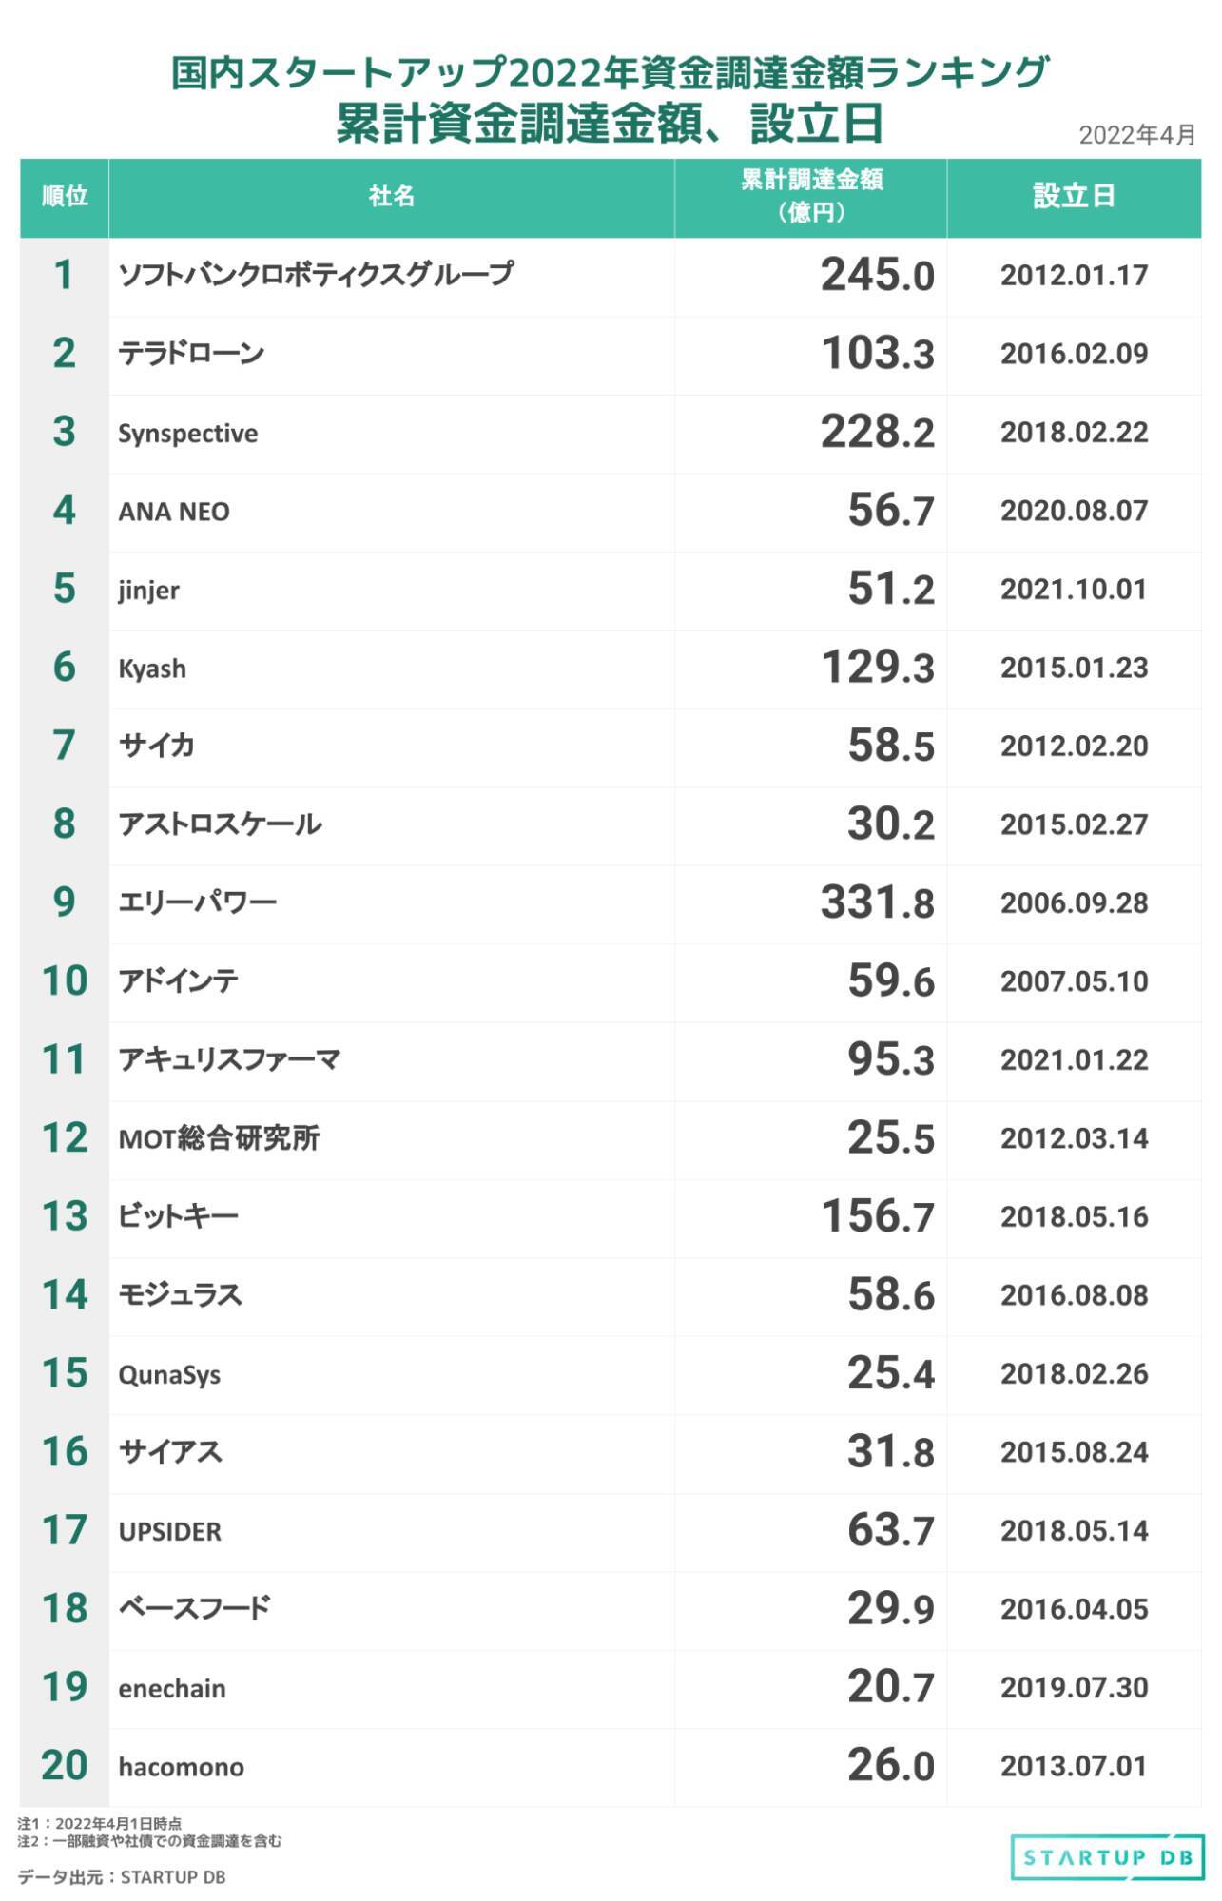Click rank number 10 cell
Screen dimensions: 1222x1901
tap(65, 981)
